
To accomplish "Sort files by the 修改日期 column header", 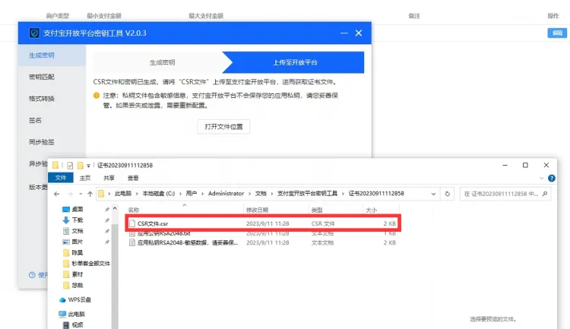I will click(257, 210).
